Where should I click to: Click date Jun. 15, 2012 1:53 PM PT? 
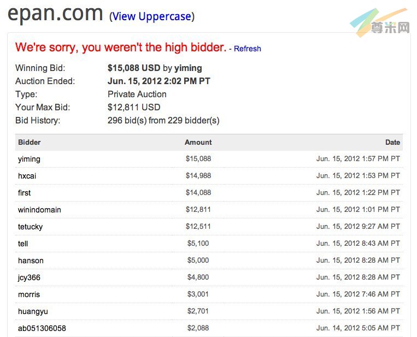tap(358, 176)
